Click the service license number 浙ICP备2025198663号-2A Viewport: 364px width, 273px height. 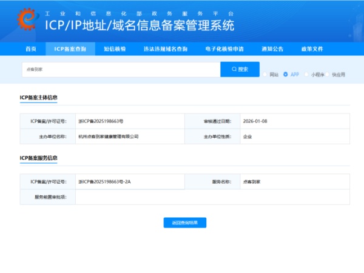[x=104, y=181]
